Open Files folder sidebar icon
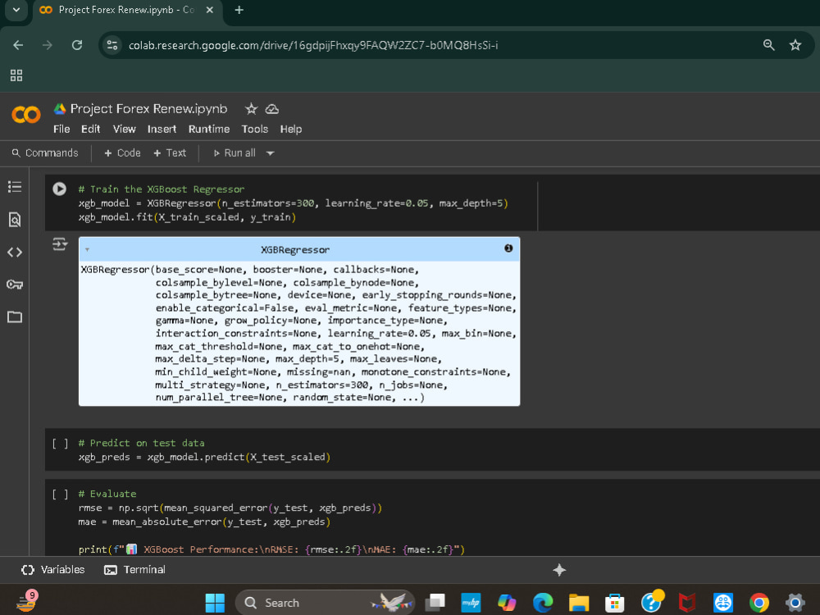Screen dimensions: 820x615 [x=15, y=317]
